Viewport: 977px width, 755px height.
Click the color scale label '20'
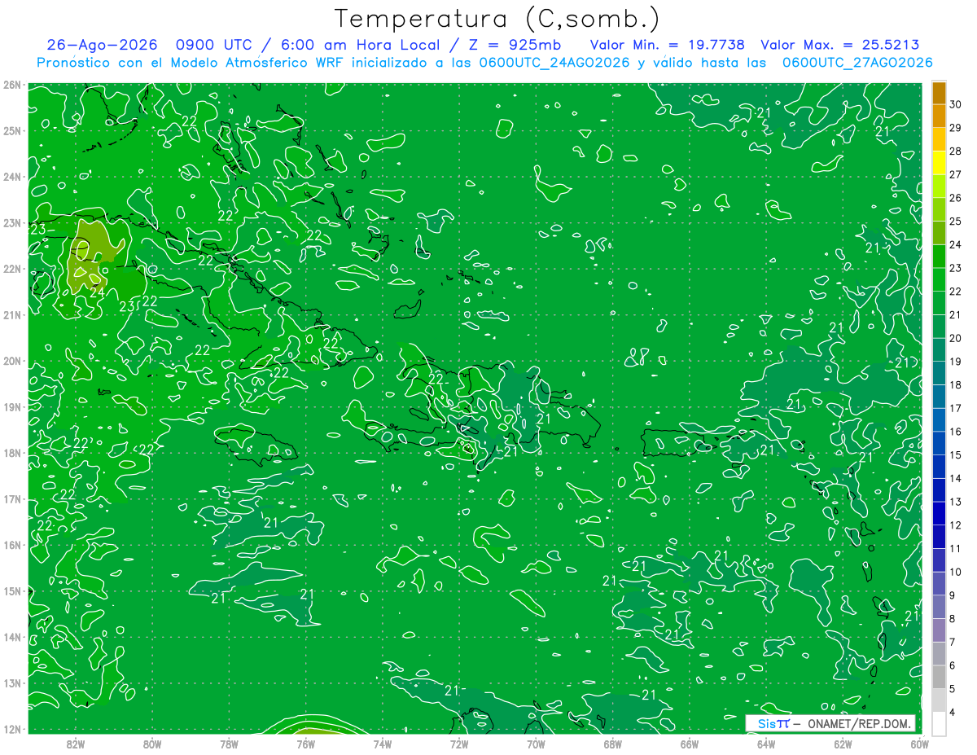tap(956, 338)
